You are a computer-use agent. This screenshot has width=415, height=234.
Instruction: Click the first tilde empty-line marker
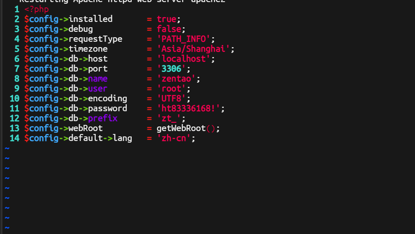7,148
